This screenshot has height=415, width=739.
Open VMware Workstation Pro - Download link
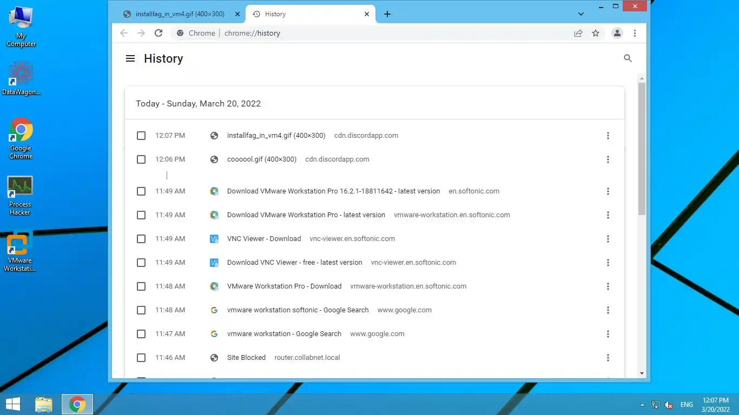pyautogui.click(x=284, y=286)
